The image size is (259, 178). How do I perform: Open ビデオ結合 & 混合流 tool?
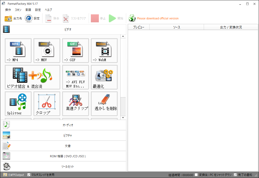[x=32, y=77]
